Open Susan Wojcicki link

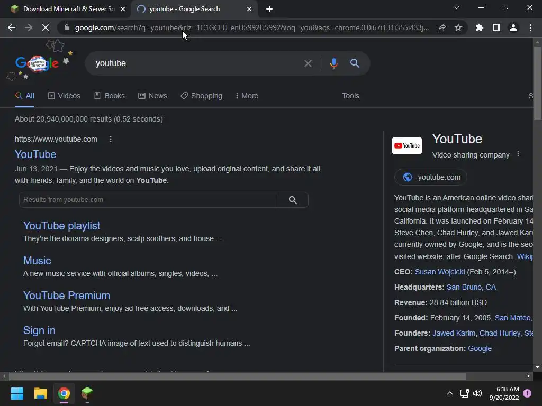tap(440, 272)
